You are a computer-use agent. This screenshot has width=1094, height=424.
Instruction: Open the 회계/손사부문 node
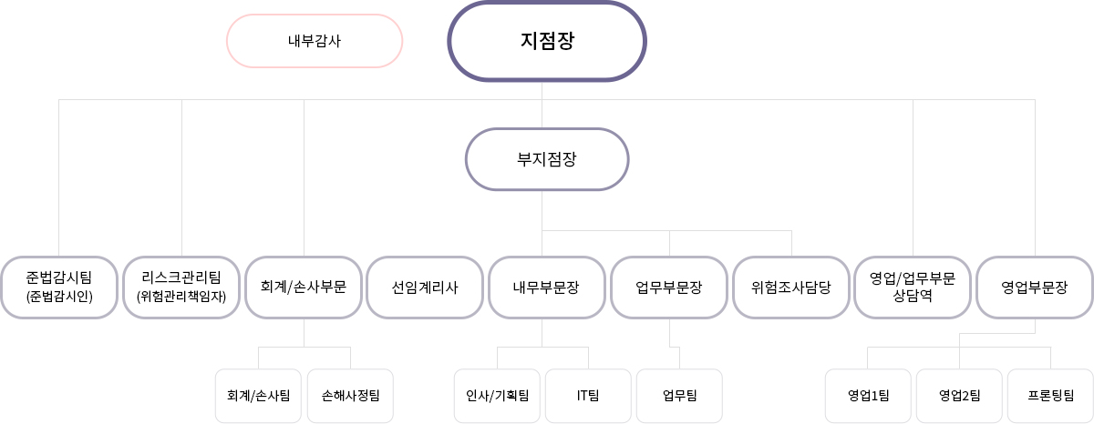click(304, 288)
